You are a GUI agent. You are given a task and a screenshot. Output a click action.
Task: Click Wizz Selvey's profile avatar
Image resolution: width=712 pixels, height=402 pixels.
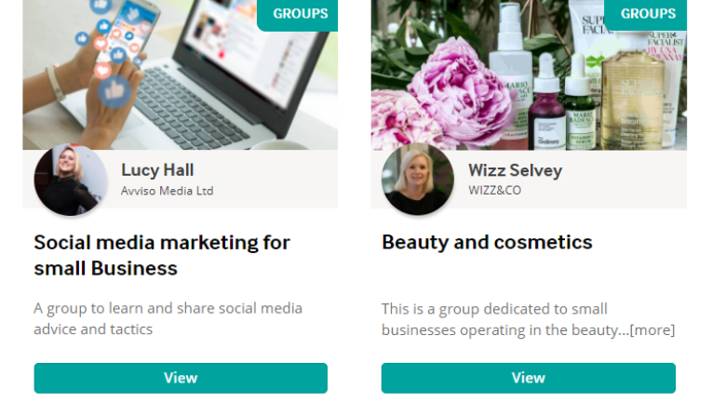[x=417, y=180]
